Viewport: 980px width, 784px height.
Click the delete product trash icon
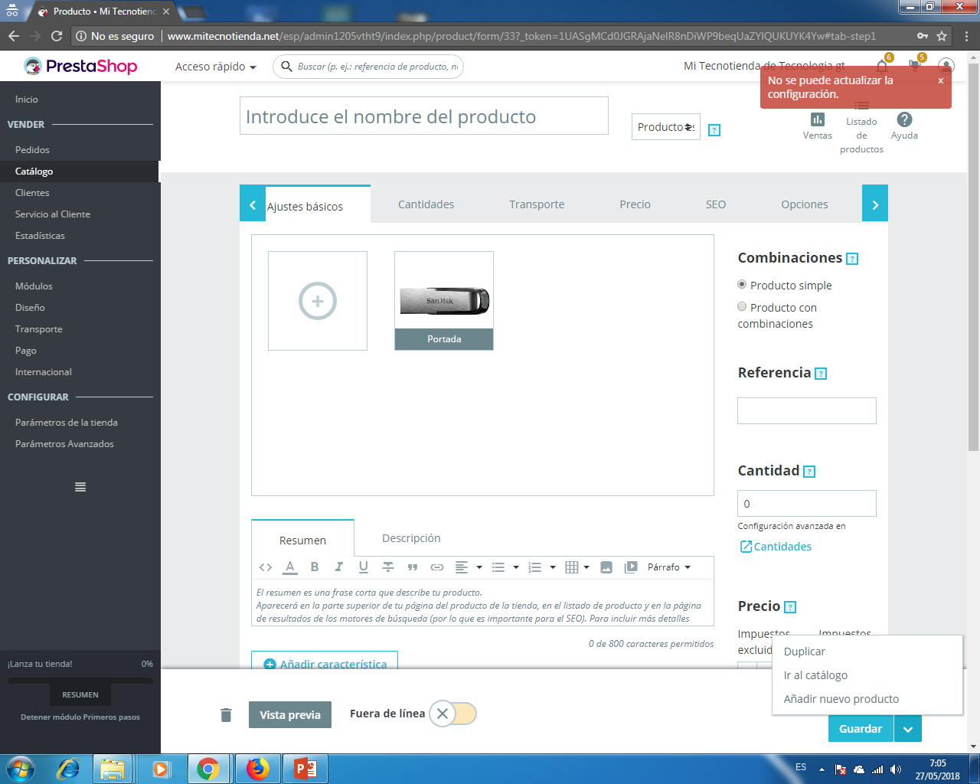[x=226, y=715]
